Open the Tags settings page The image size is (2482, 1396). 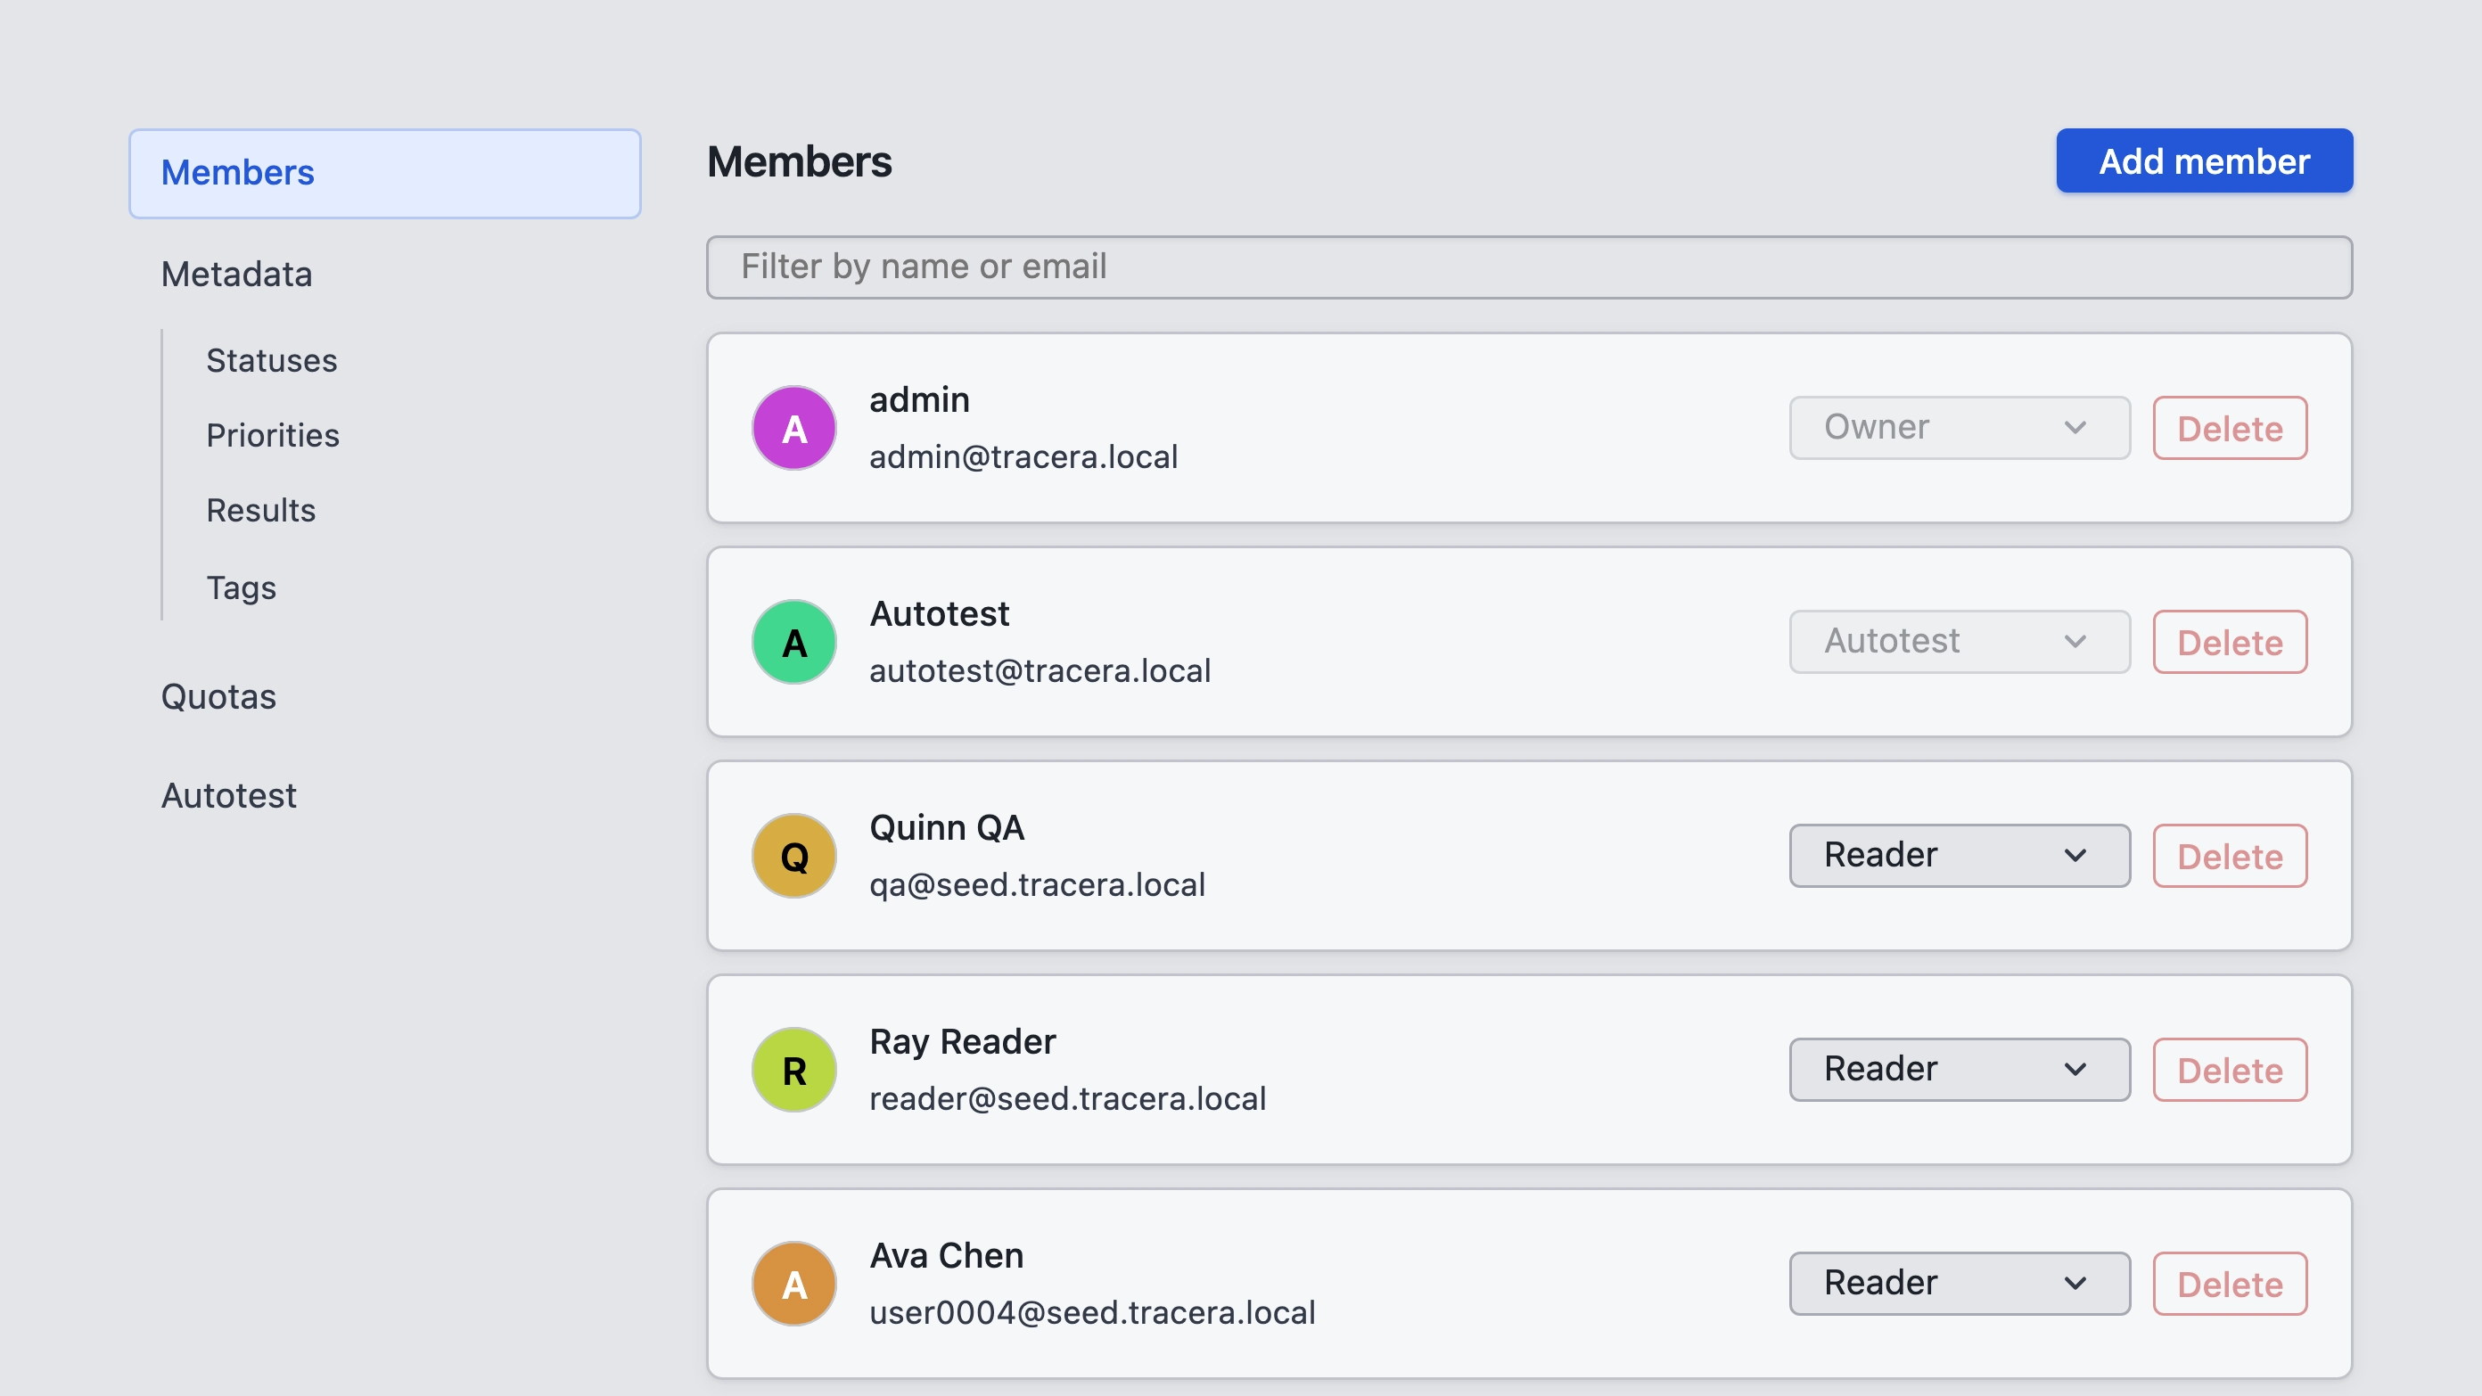[x=241, y=587]
